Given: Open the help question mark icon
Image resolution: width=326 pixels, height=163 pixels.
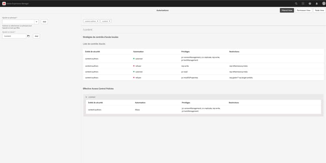Looking at the screenshot, I should pyautogui.click(x=310, y=3).
